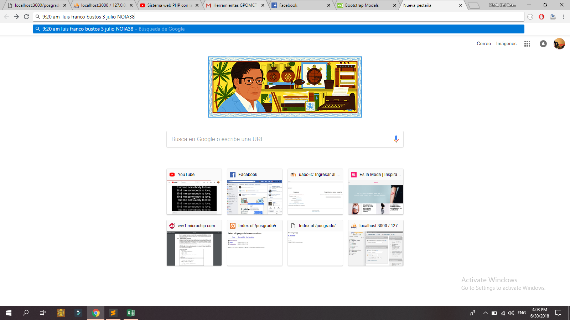
Task: Click the voice search microphone icon
Action: tap(396, 139)
